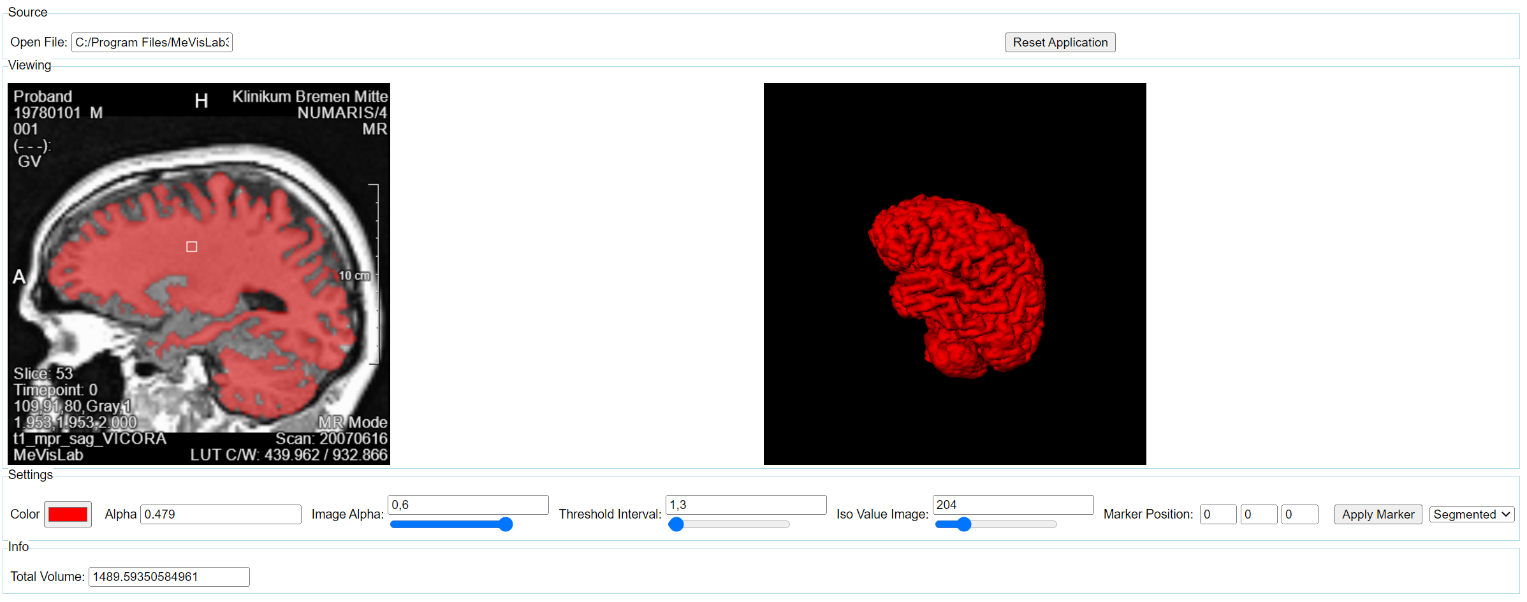This screenshot has height=602, width=1527.
Task: Click the first Marker Position coordinate field
Action: point(1218,514)
